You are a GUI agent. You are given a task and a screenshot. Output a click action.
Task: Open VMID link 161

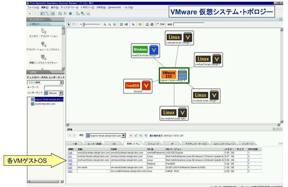[70, 156]
